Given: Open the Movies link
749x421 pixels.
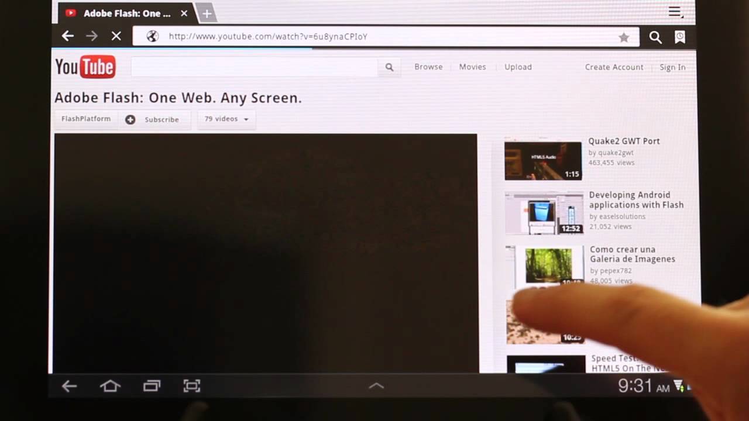Looking at the screenshot, I should click(472, 67).
